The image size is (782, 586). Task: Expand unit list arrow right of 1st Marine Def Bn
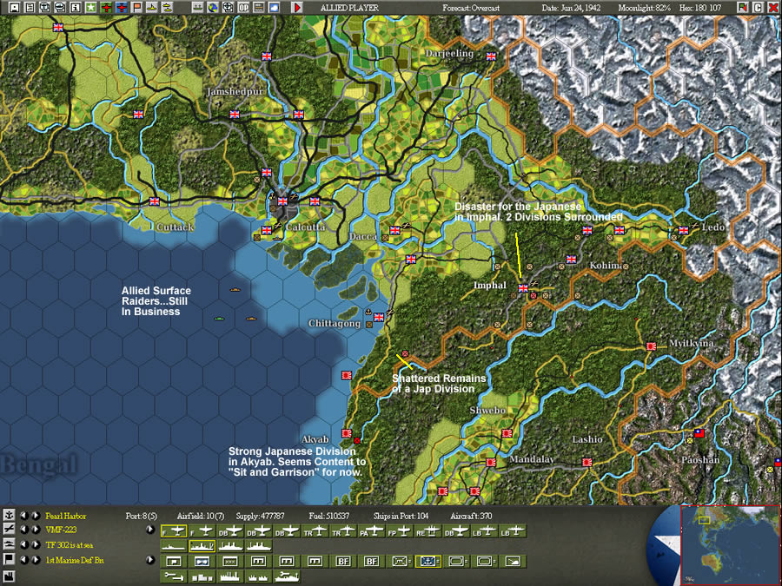(150, 560)
